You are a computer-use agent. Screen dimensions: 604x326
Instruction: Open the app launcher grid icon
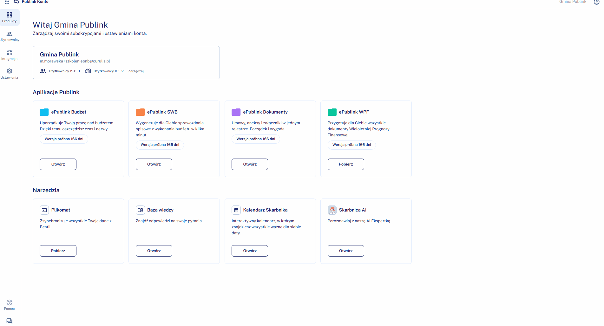(7, 2)
